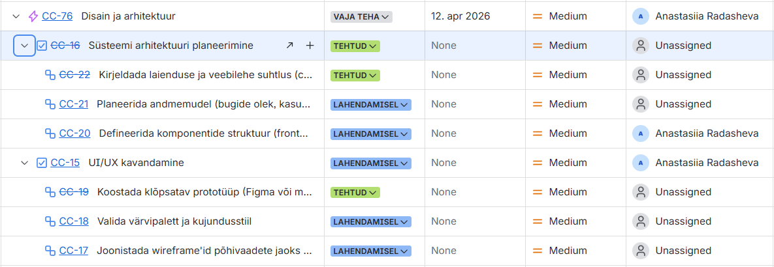Click the medium priority icon on CC-17 row
Viewport: 774px width, 267px height.
tap(538, 251)
